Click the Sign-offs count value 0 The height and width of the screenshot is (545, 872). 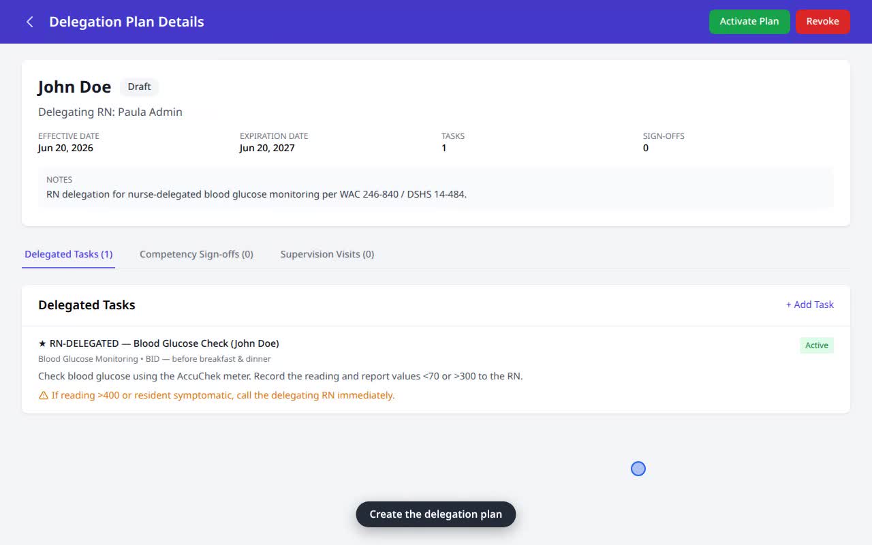pos(646,148)
